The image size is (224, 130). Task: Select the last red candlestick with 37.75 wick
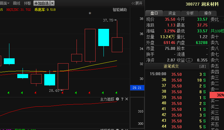pos(117,45)
